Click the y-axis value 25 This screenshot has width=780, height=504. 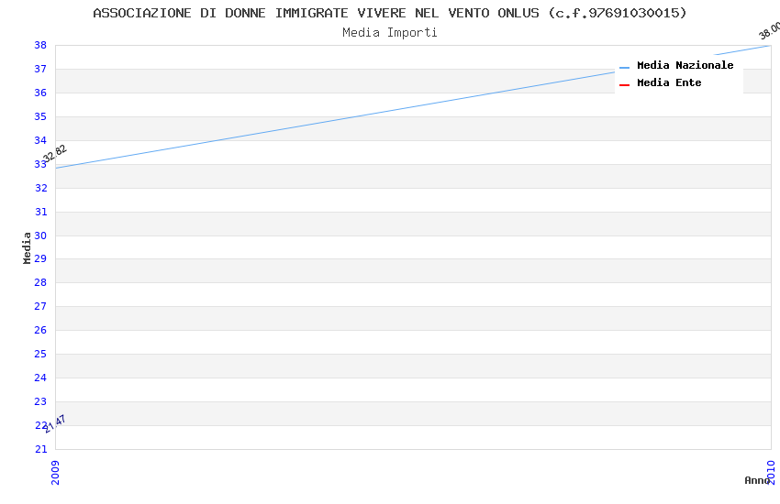(x=40, y=354)
